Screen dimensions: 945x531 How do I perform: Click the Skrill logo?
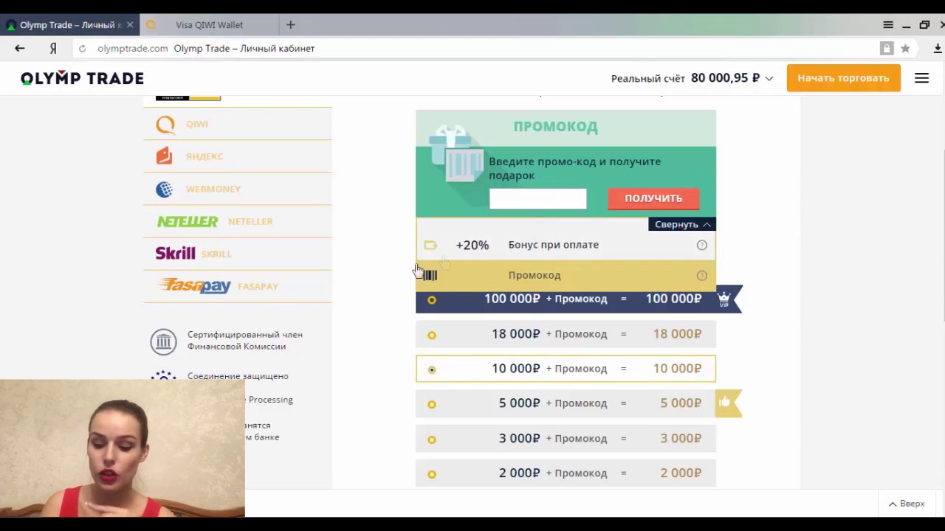tap(175, 253)
